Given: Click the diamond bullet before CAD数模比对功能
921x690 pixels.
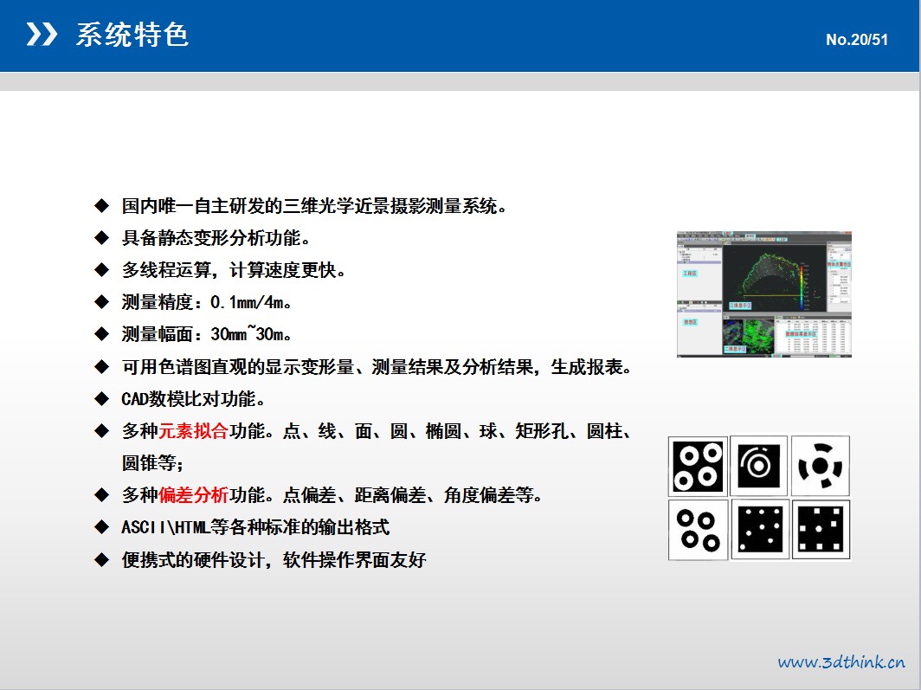Looking at the screenshot, I should (101, 399).
